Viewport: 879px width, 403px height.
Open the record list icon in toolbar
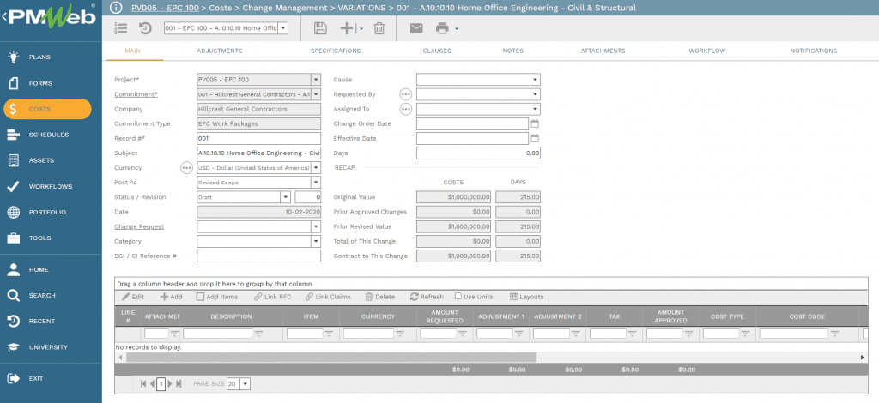tap(120, 28)
